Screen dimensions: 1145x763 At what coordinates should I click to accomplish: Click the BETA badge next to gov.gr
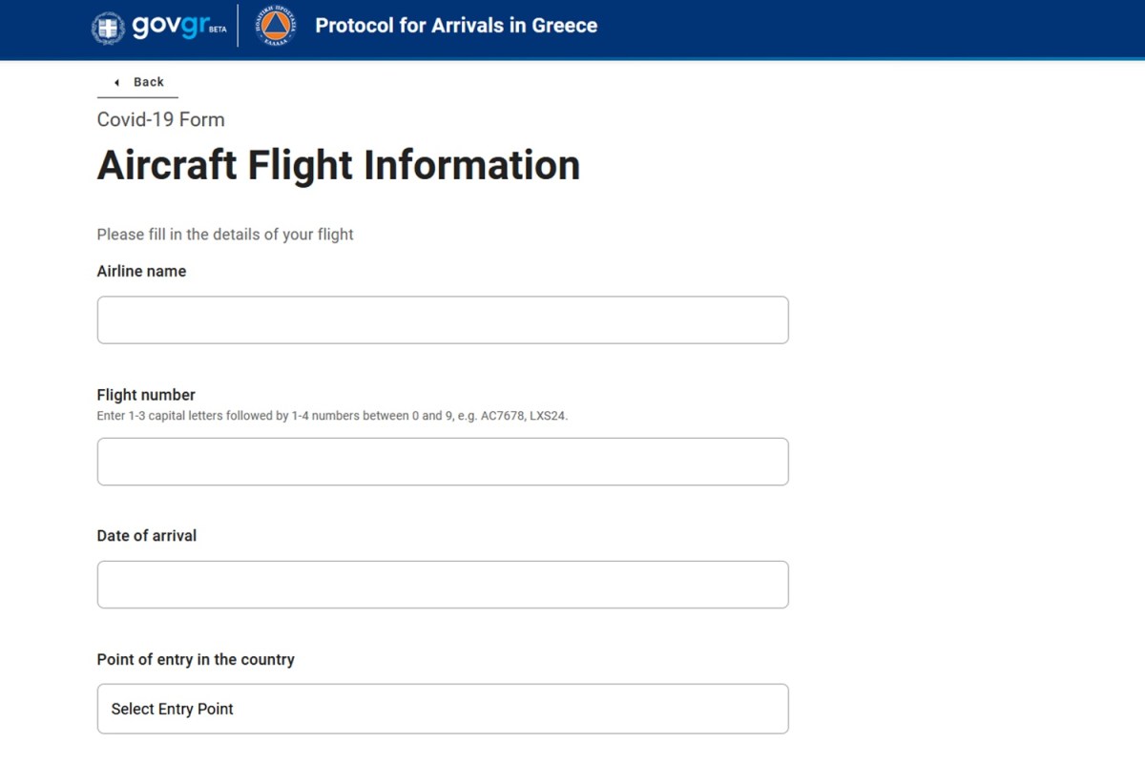point(218,30)
